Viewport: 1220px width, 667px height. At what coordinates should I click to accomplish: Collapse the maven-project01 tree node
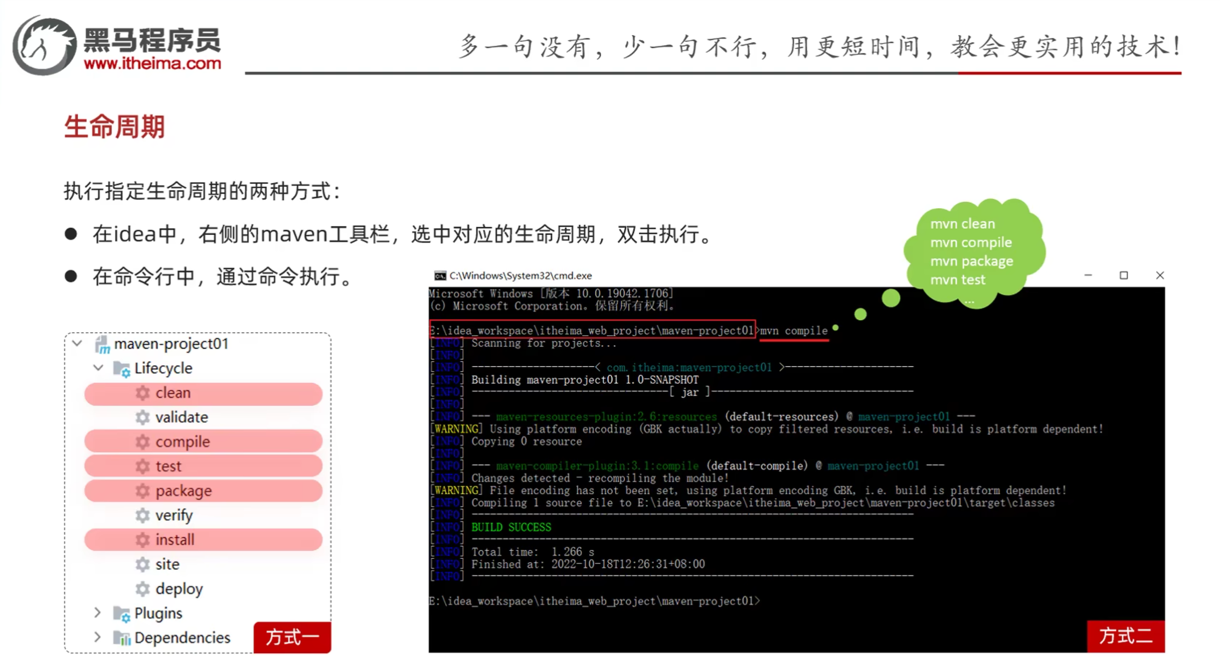click(x=77, y=344)
